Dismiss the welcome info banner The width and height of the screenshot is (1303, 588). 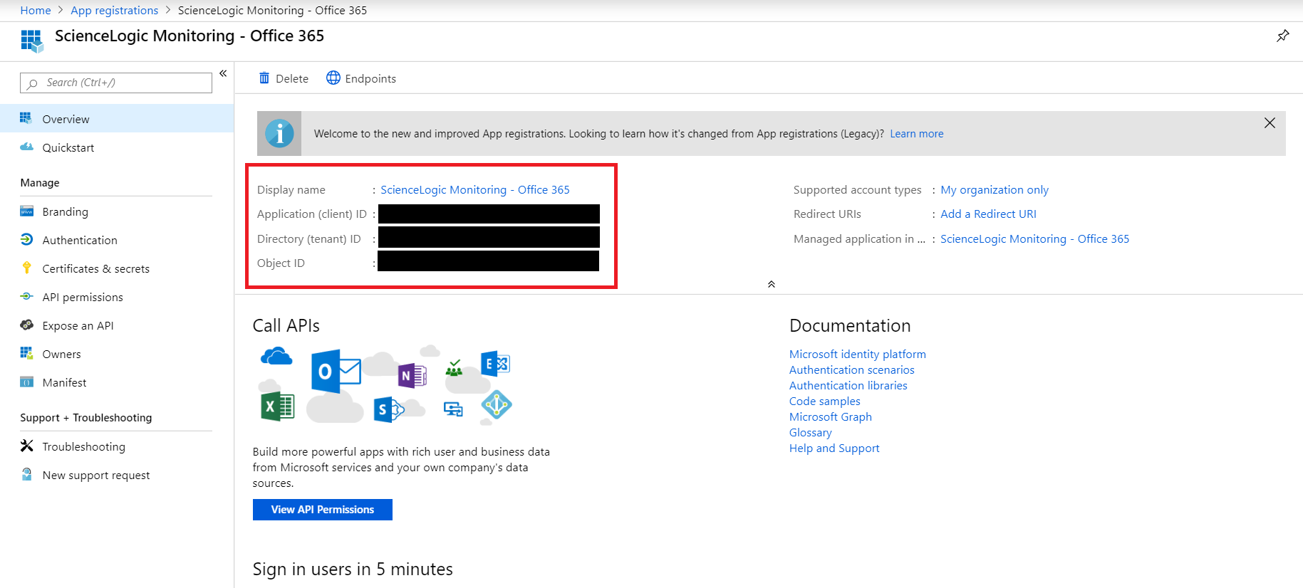click(x=1270, y=123)
